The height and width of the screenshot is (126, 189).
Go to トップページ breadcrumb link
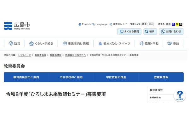(25, 55)
